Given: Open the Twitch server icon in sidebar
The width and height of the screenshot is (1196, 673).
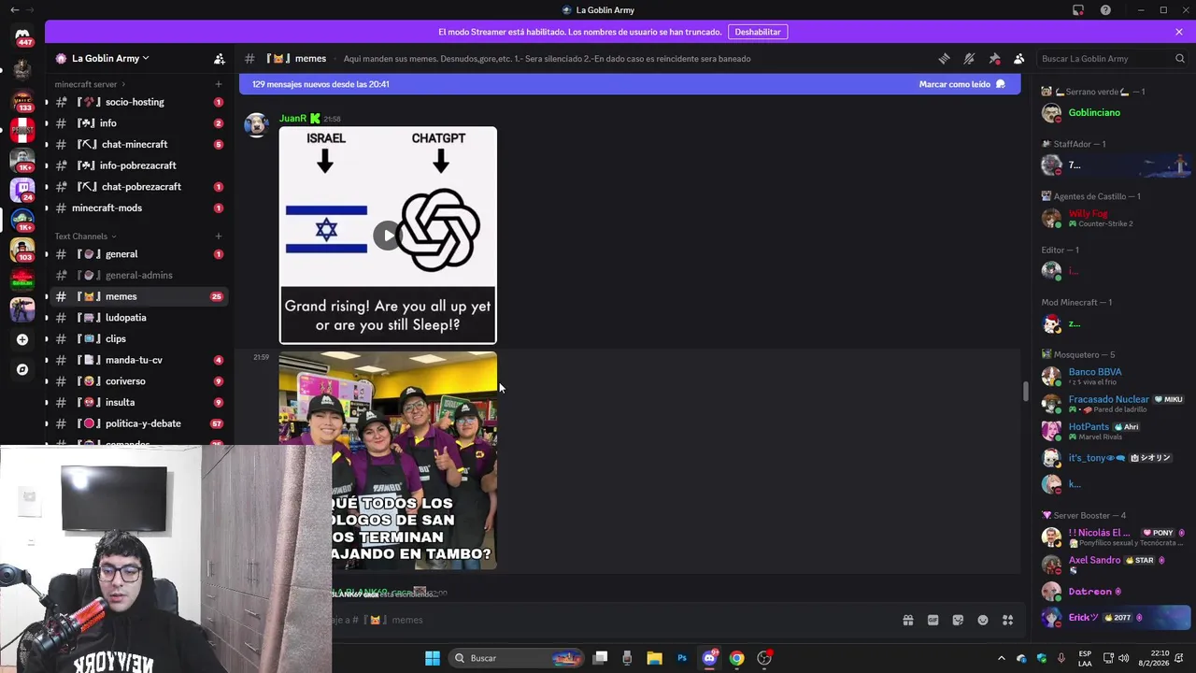Looking at the screenshot, I should tap(22, 189).
